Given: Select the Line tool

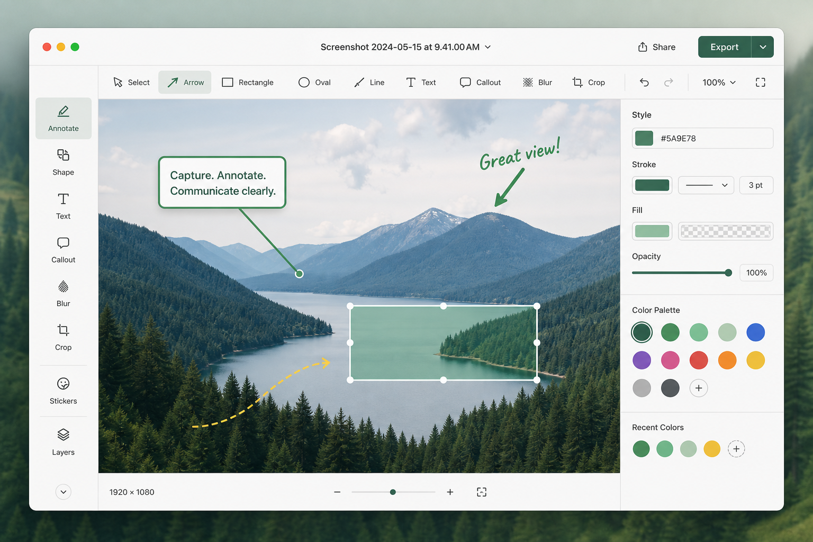Looking at the screenshot, I should pyautogui.click(x=369, y=83).
